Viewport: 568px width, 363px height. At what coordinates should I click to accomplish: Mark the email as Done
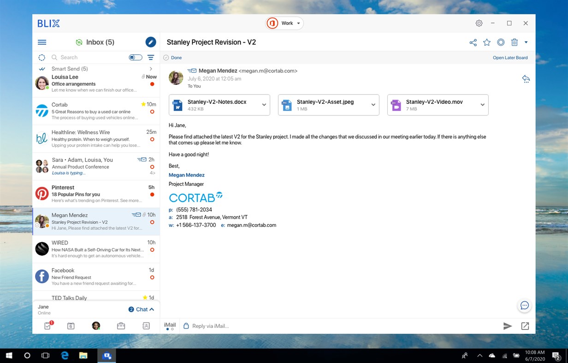[x=172, y=58]
